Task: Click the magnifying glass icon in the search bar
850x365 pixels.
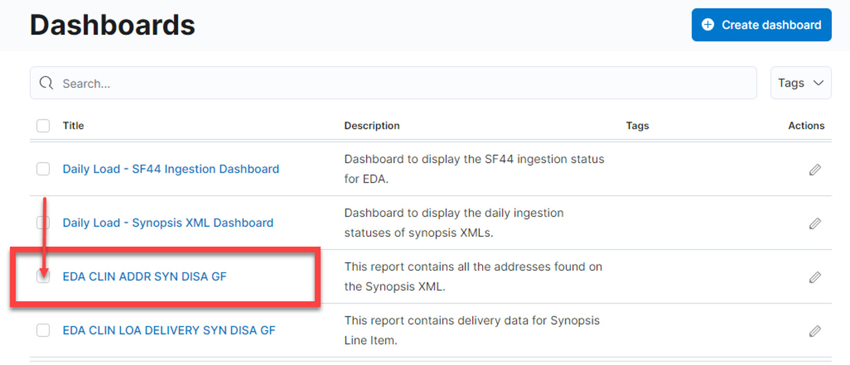Action: pyautogui.click(x=46, y=83)
